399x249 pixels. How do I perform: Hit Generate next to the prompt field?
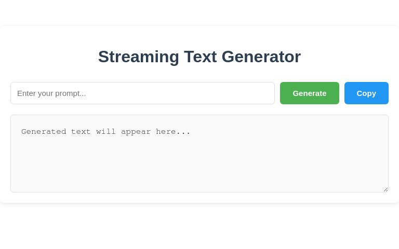tap(309, 93)
